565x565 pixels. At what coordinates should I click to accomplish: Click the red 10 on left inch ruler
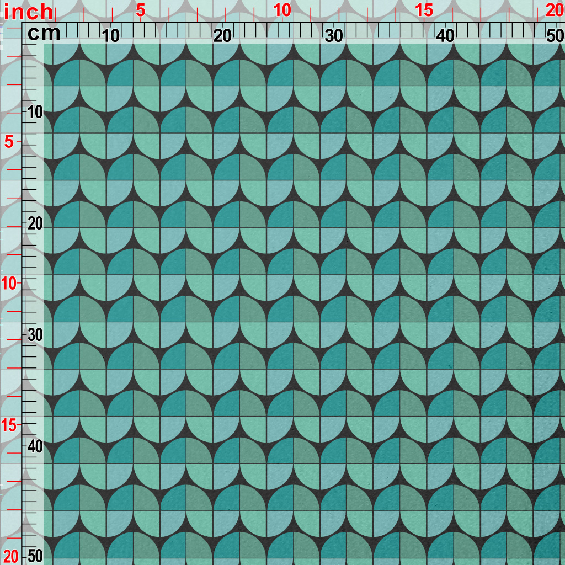[10, 284]
